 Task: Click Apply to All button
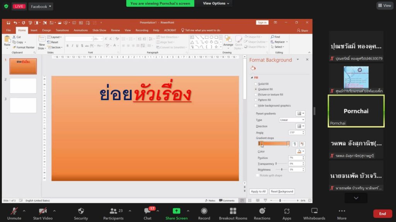pyautogui.click(x=258, y=192)
